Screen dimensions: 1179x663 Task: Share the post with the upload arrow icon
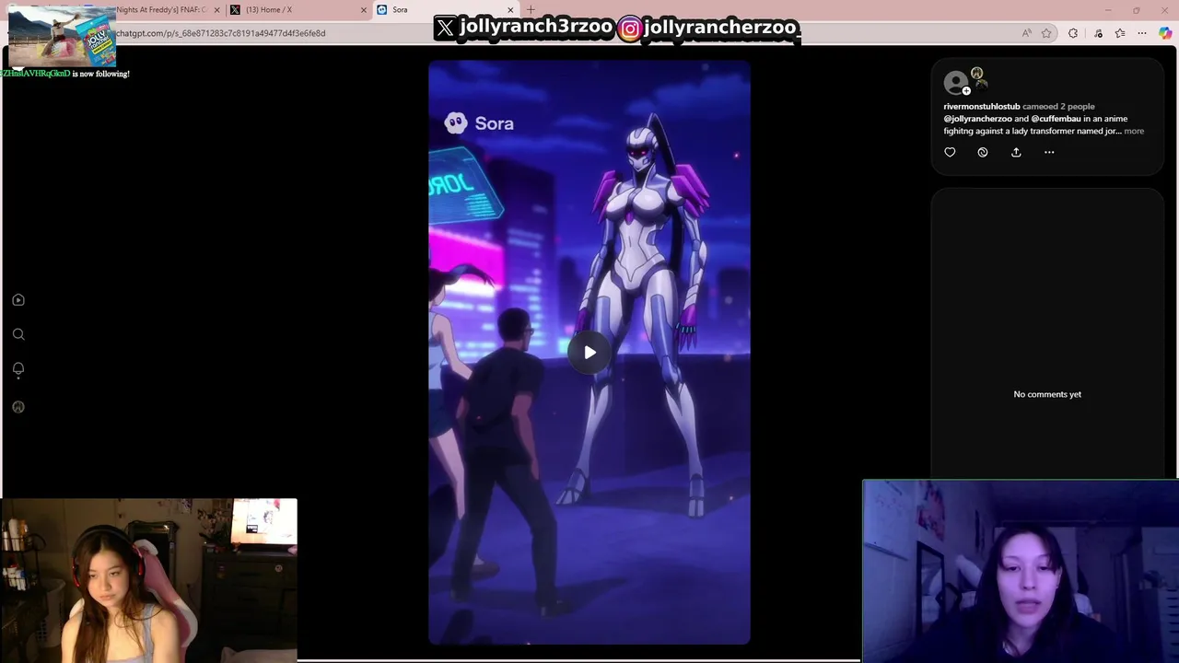point(1016,152)
